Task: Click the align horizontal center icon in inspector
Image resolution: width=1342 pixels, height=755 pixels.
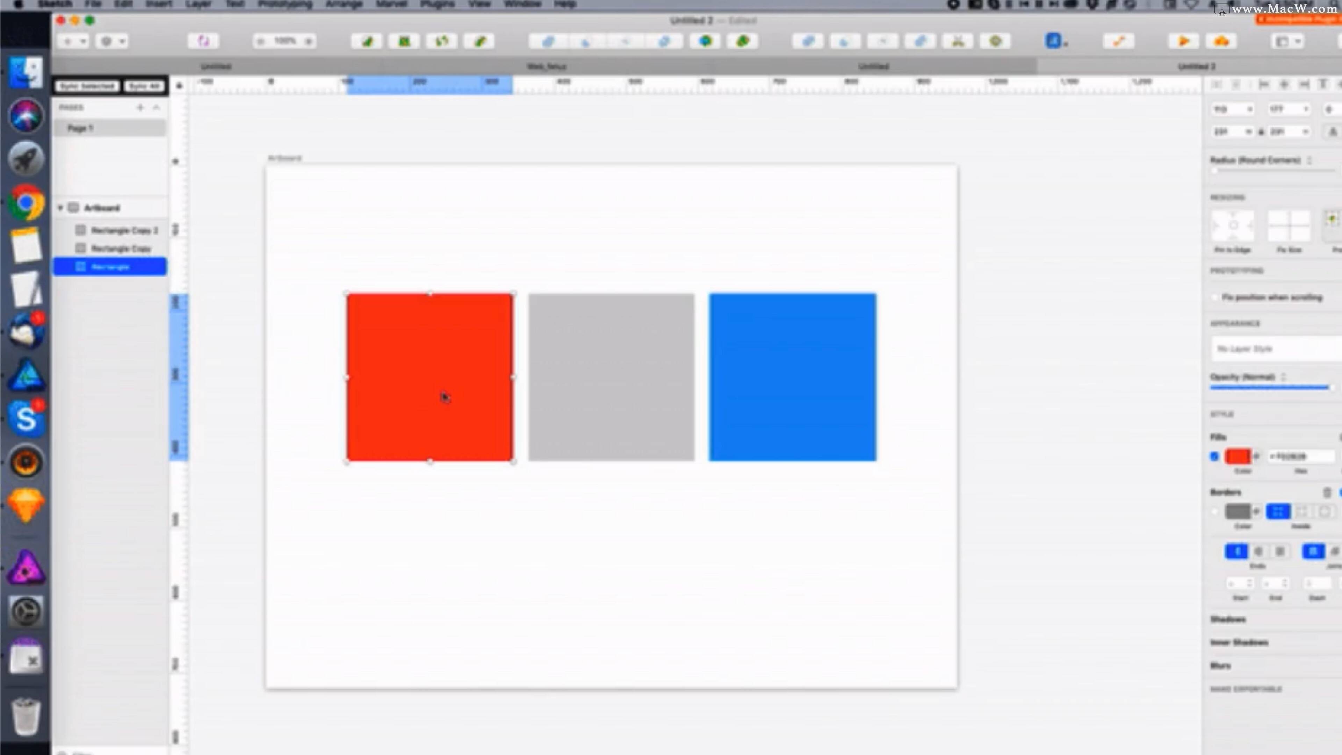Action: pyautogui.click(x=1284, y=84)
